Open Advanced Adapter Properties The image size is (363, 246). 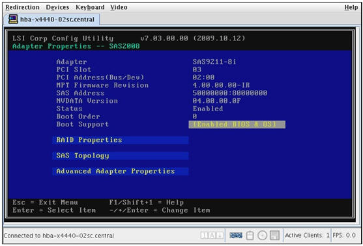(x=121, y=172)
